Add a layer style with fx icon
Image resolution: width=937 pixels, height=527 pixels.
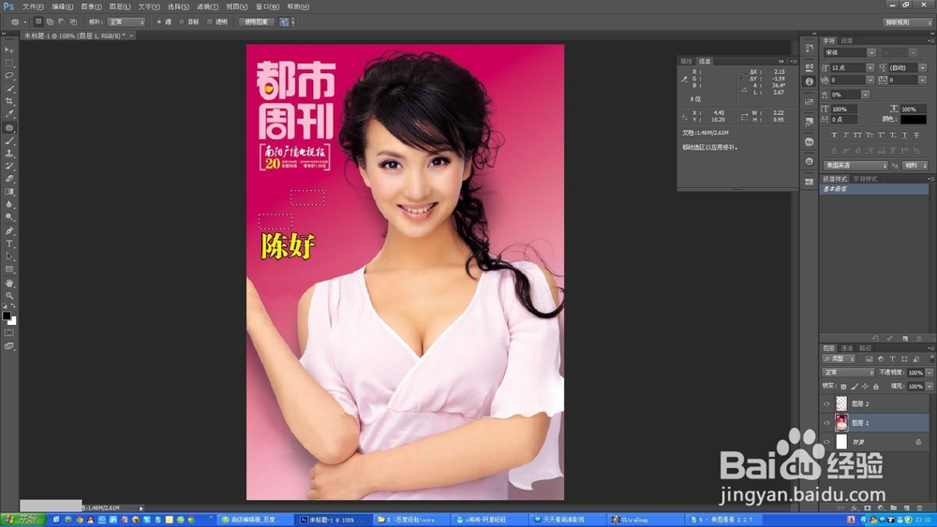tap(855, 508)
